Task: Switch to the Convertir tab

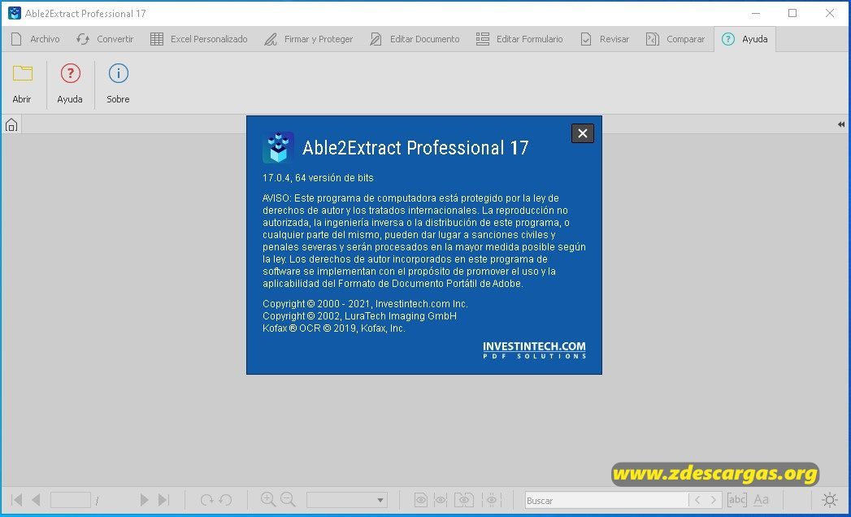Action: pos(106,39)
